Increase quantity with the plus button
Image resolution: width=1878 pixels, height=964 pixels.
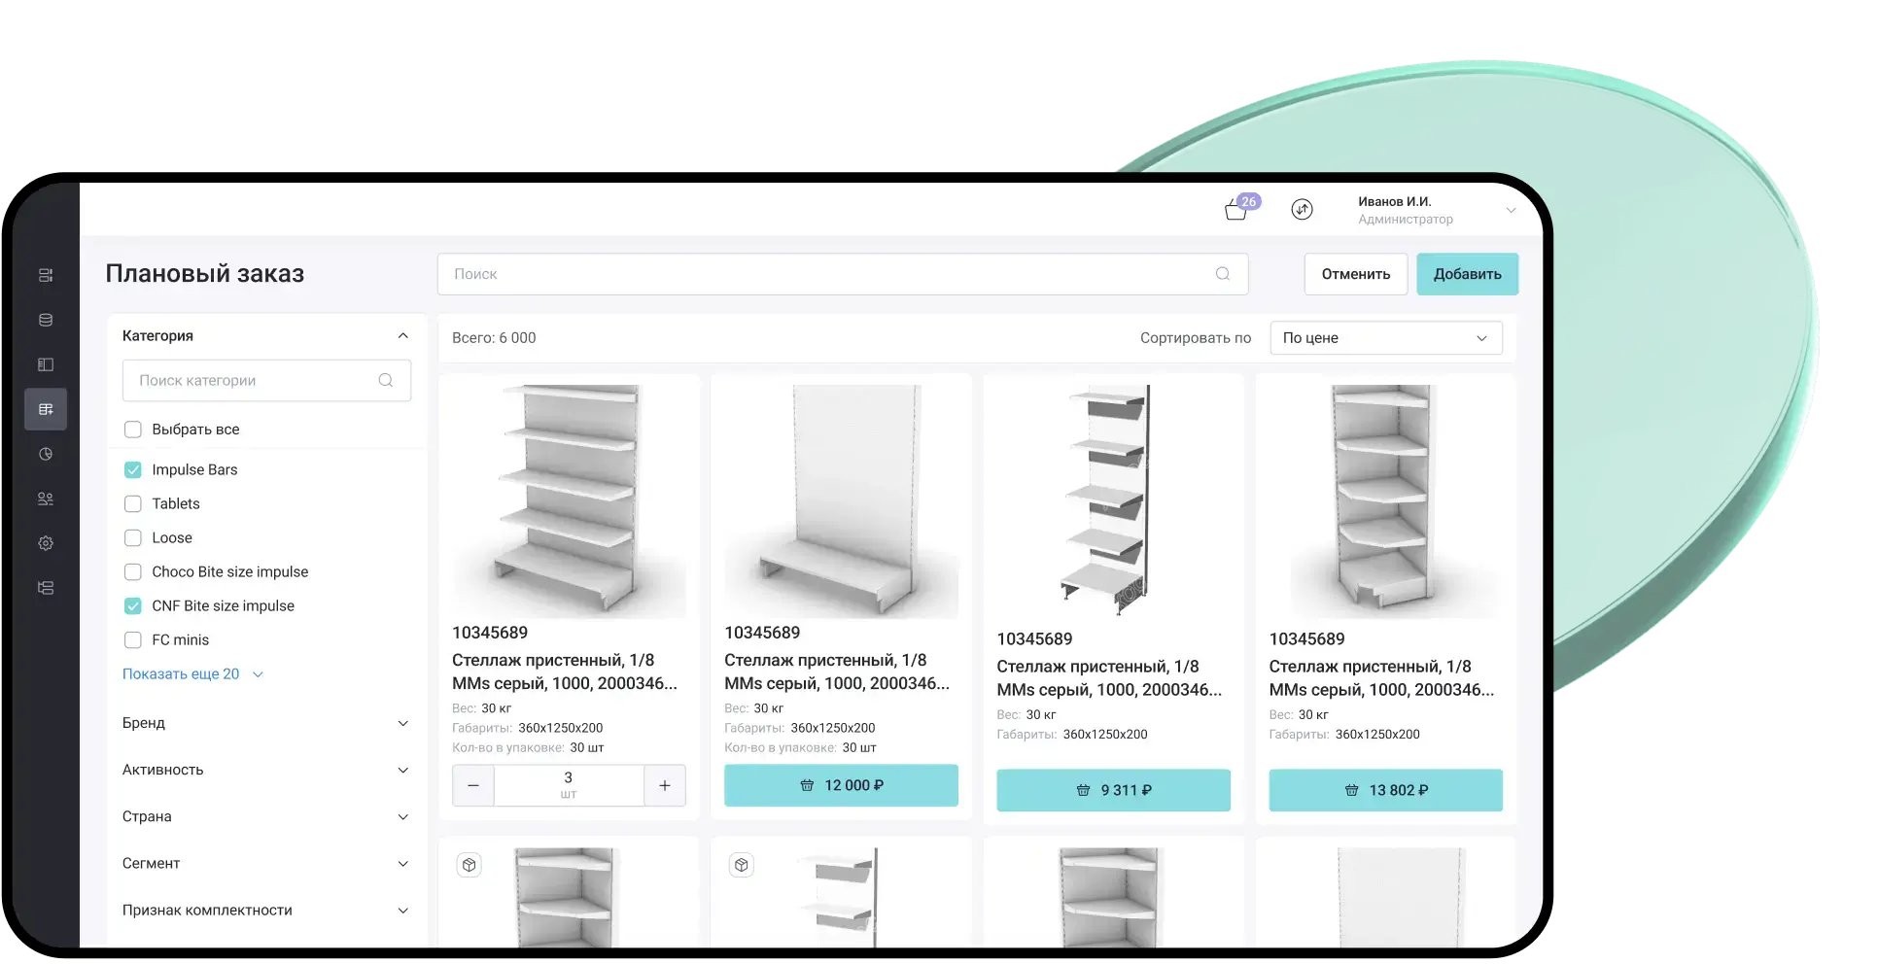point(665,785)
